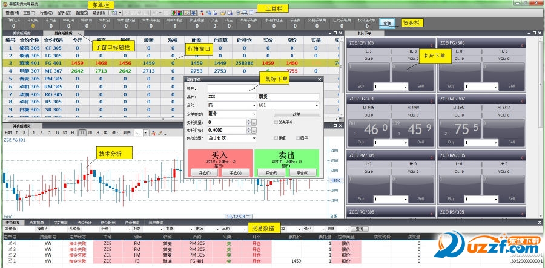
Task: Select the 月 monthly period button
Action: [97, 132]
